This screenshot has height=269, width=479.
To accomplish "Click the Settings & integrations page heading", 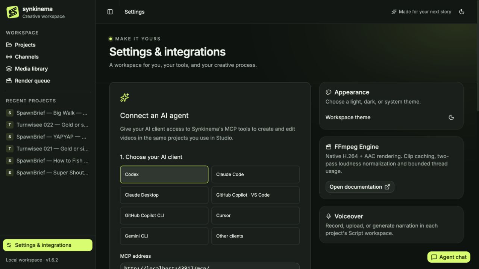I will click(167, 52).
